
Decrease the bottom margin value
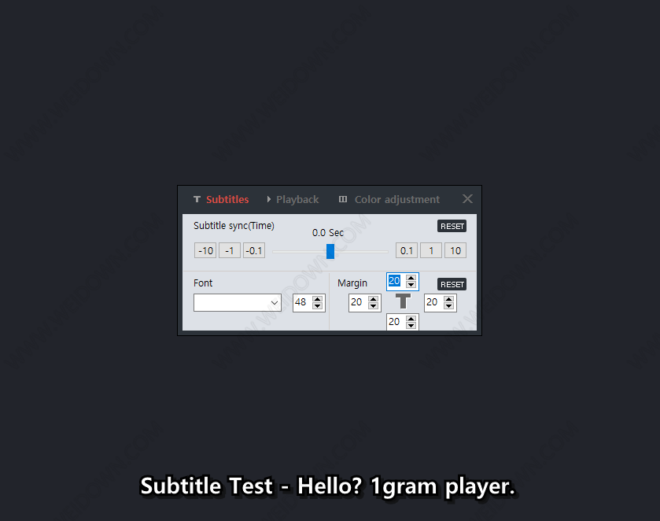[x=411, y=326]
